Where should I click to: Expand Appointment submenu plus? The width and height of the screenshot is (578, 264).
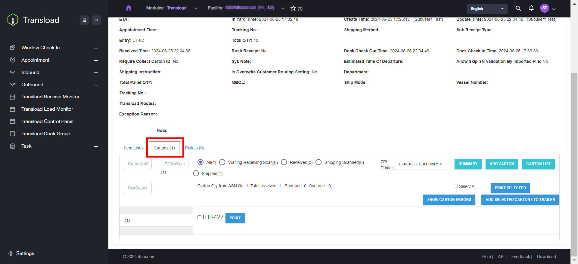pos(96,60)
